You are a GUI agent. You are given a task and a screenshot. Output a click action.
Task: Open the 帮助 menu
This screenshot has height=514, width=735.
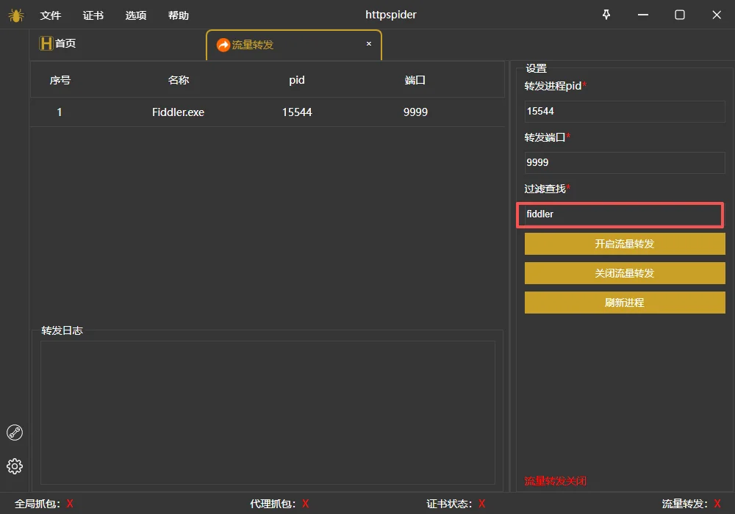179,15
